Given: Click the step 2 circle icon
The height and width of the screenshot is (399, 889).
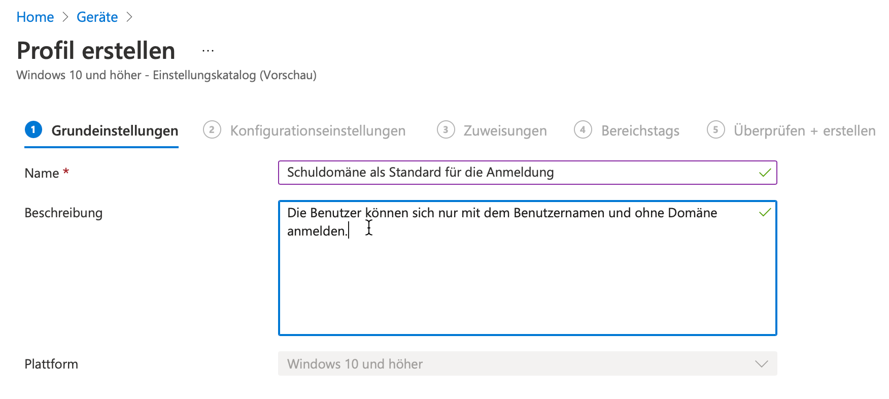Looking at the screenshot, I should (x=211, y=130).
